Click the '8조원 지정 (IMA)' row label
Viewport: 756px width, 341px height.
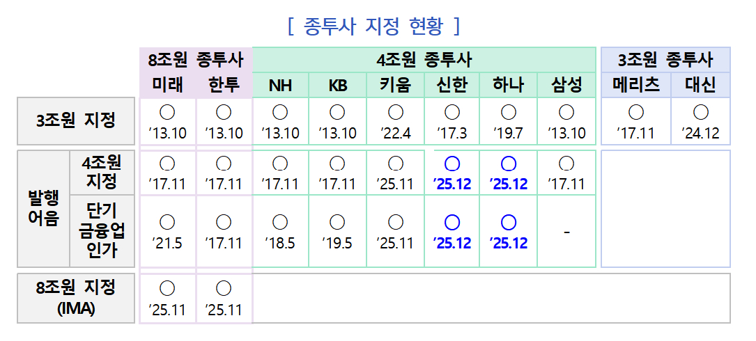[x=76, y=298]
